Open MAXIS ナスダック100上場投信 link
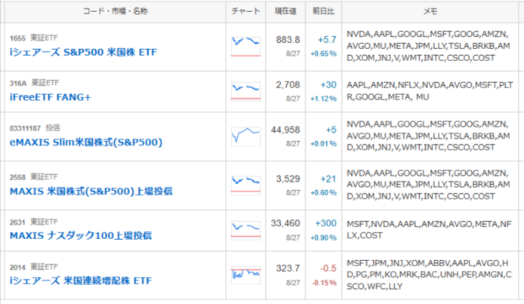Image resolution: width=524 pixels, height=304 pixels. (x=81, y=236)
